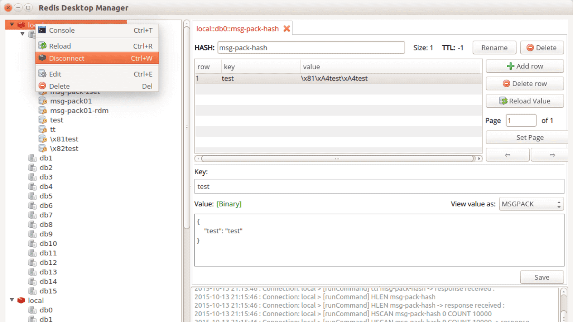Click the database icon for db5

click(32, 196)
